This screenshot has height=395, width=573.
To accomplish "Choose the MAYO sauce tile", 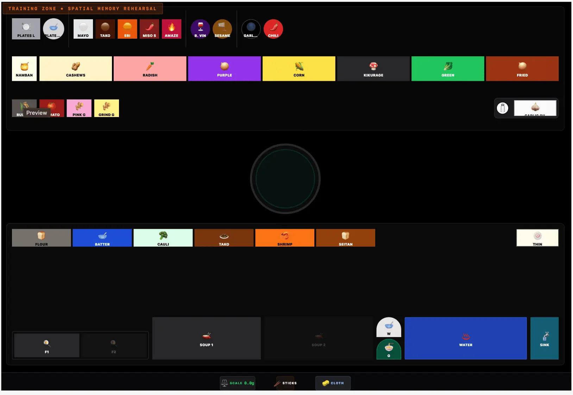I will (83, 29).
